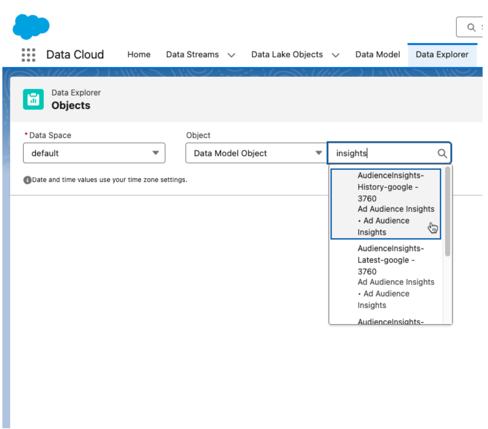Select AudienceInsights-Latest-google - 3760 option
The width and height of the screenshot is (488, 429).
click(x=386, y=277)
